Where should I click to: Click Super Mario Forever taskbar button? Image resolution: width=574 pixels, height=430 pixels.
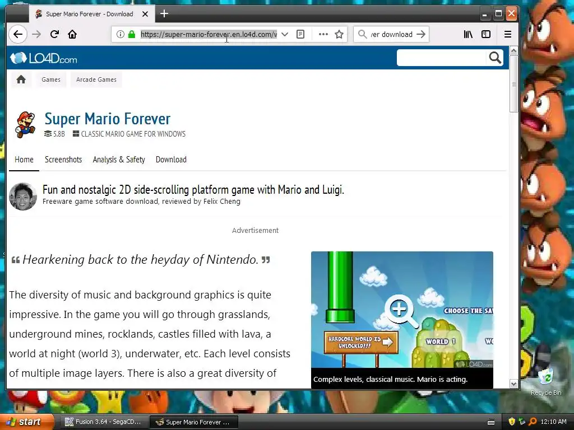tap(194, 422)
